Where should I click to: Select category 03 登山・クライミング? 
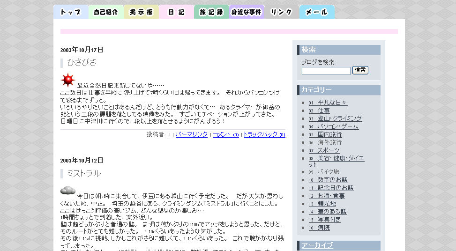(x=335, y=118)
